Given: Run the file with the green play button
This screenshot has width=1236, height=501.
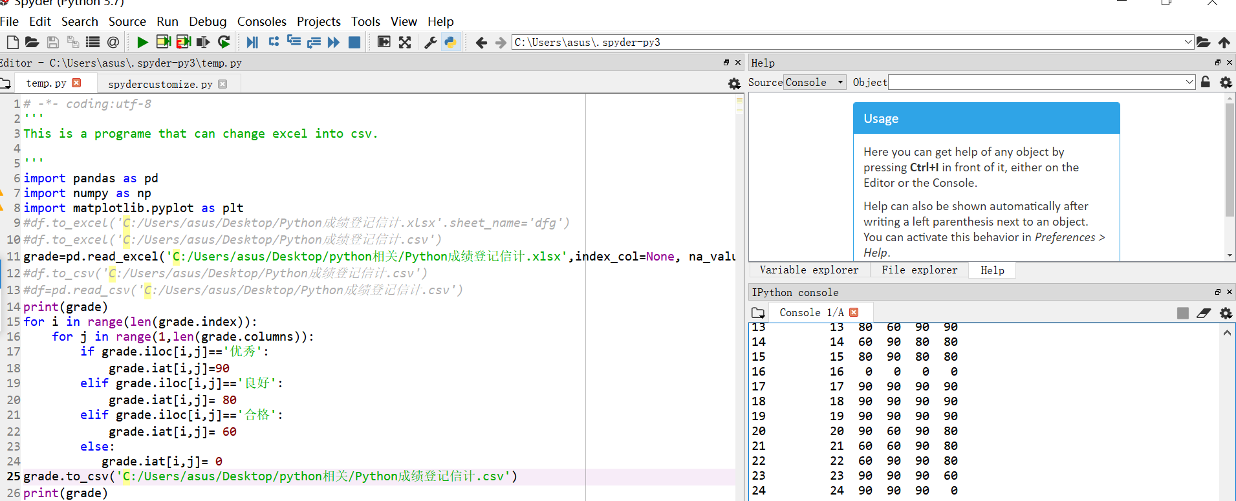Looking at the screenshot, I should tap(142, 43).
